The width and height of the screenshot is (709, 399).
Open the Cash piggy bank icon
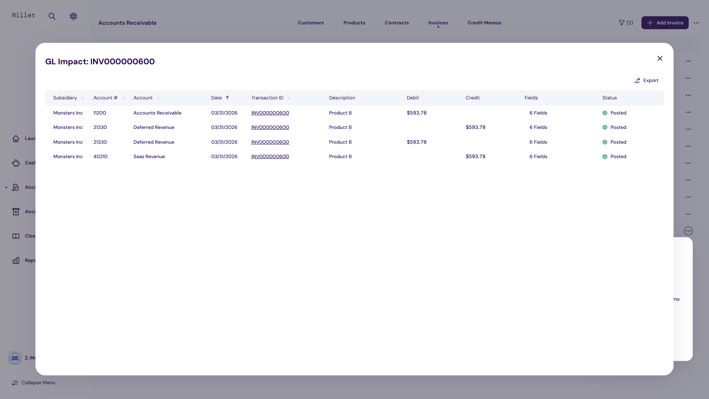16,163
